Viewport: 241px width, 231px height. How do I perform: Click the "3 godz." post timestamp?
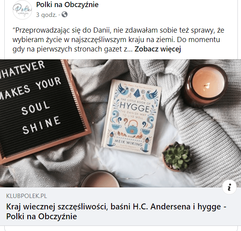click(46, 15)
